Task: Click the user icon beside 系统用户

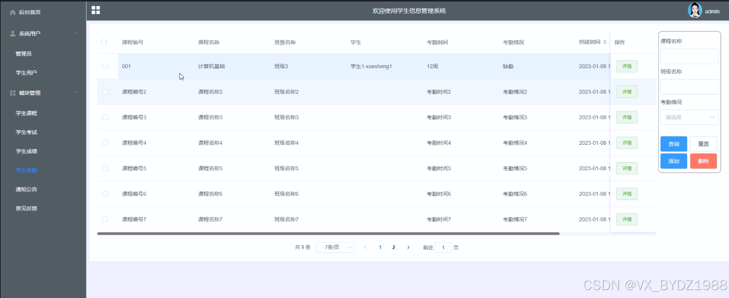Action: coord(13,33)
